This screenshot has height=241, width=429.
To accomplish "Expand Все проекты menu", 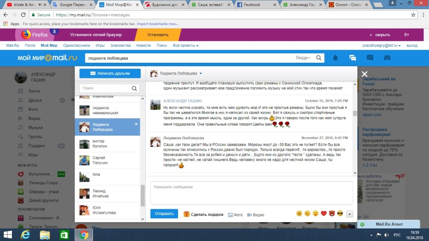I will [186, 45].
